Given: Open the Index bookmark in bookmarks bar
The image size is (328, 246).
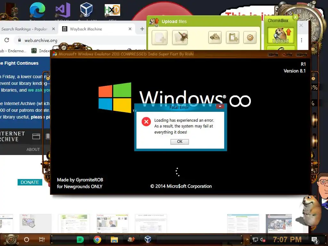Looking at the screenshot, I should 41,51.
